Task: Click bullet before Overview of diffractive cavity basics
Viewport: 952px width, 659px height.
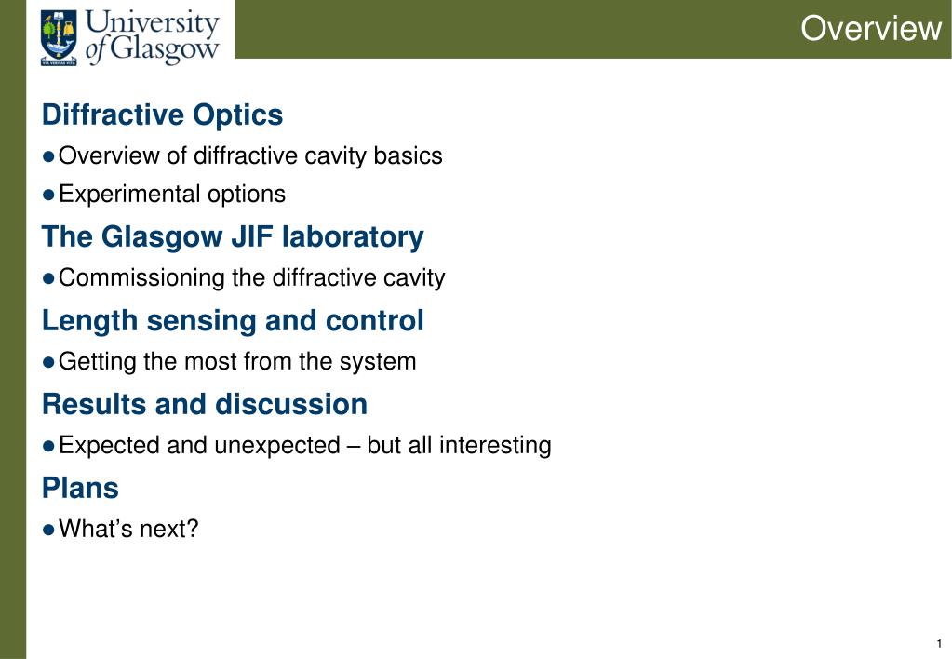Action: pyautogui.click(x=49, y=156)
